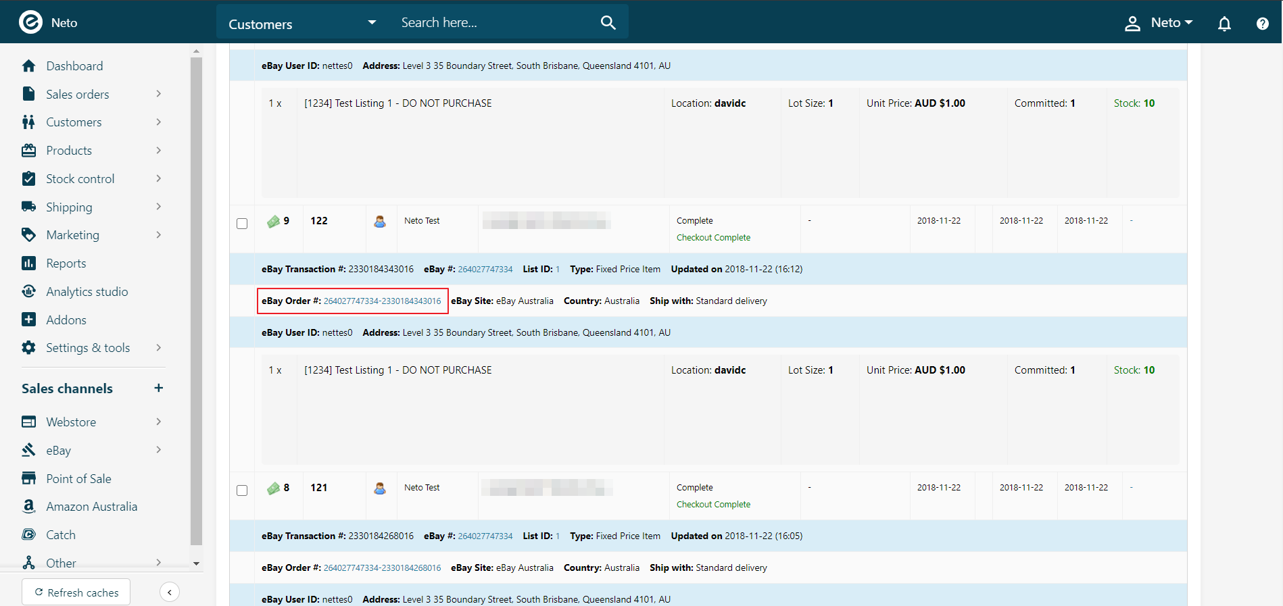Screen dimensions: 1283x606
Task: Click List ID 1 link in 16:12 row
Action: click(x=558, y=270)
